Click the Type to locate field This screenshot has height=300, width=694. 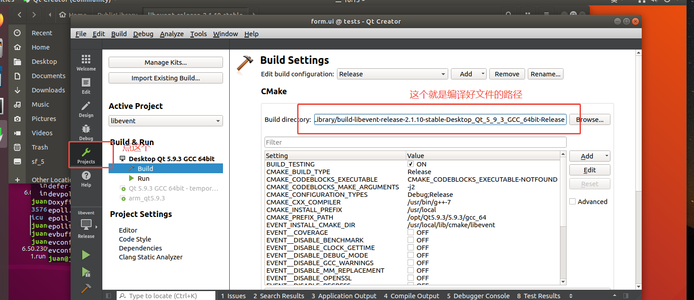[166, 296]
